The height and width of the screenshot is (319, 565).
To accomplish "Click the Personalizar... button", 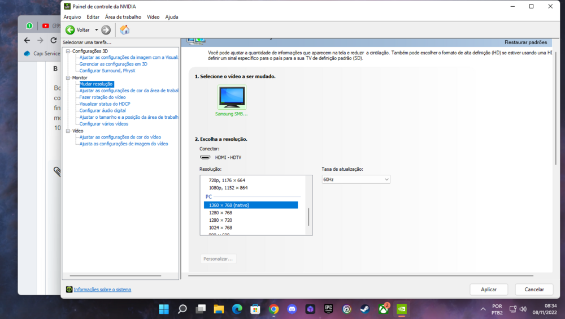I will click(x=218, y=258).
